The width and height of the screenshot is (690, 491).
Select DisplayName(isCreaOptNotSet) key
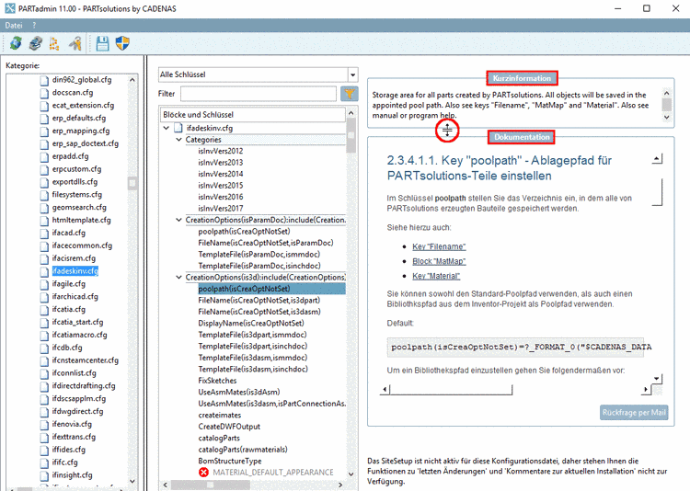(251, 324)
